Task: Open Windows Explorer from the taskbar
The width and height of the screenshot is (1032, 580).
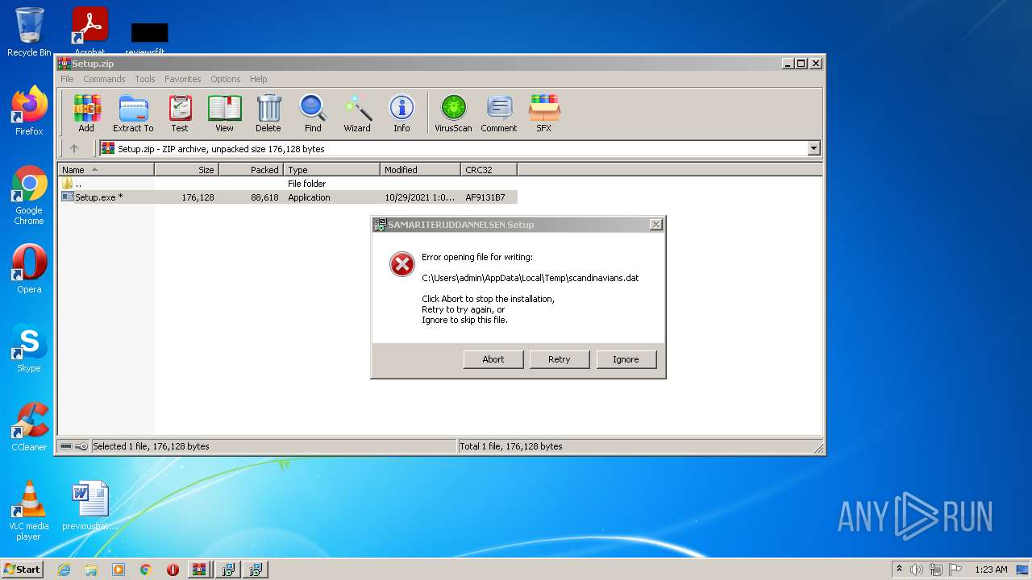Action: click(x=91, y=570)
